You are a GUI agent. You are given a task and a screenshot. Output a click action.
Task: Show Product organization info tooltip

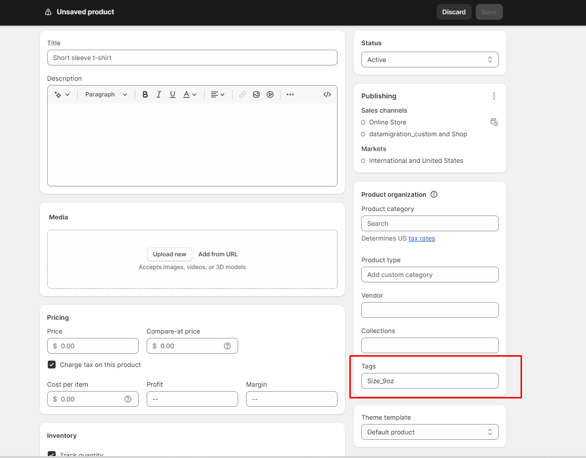click(x=434, y=194)
